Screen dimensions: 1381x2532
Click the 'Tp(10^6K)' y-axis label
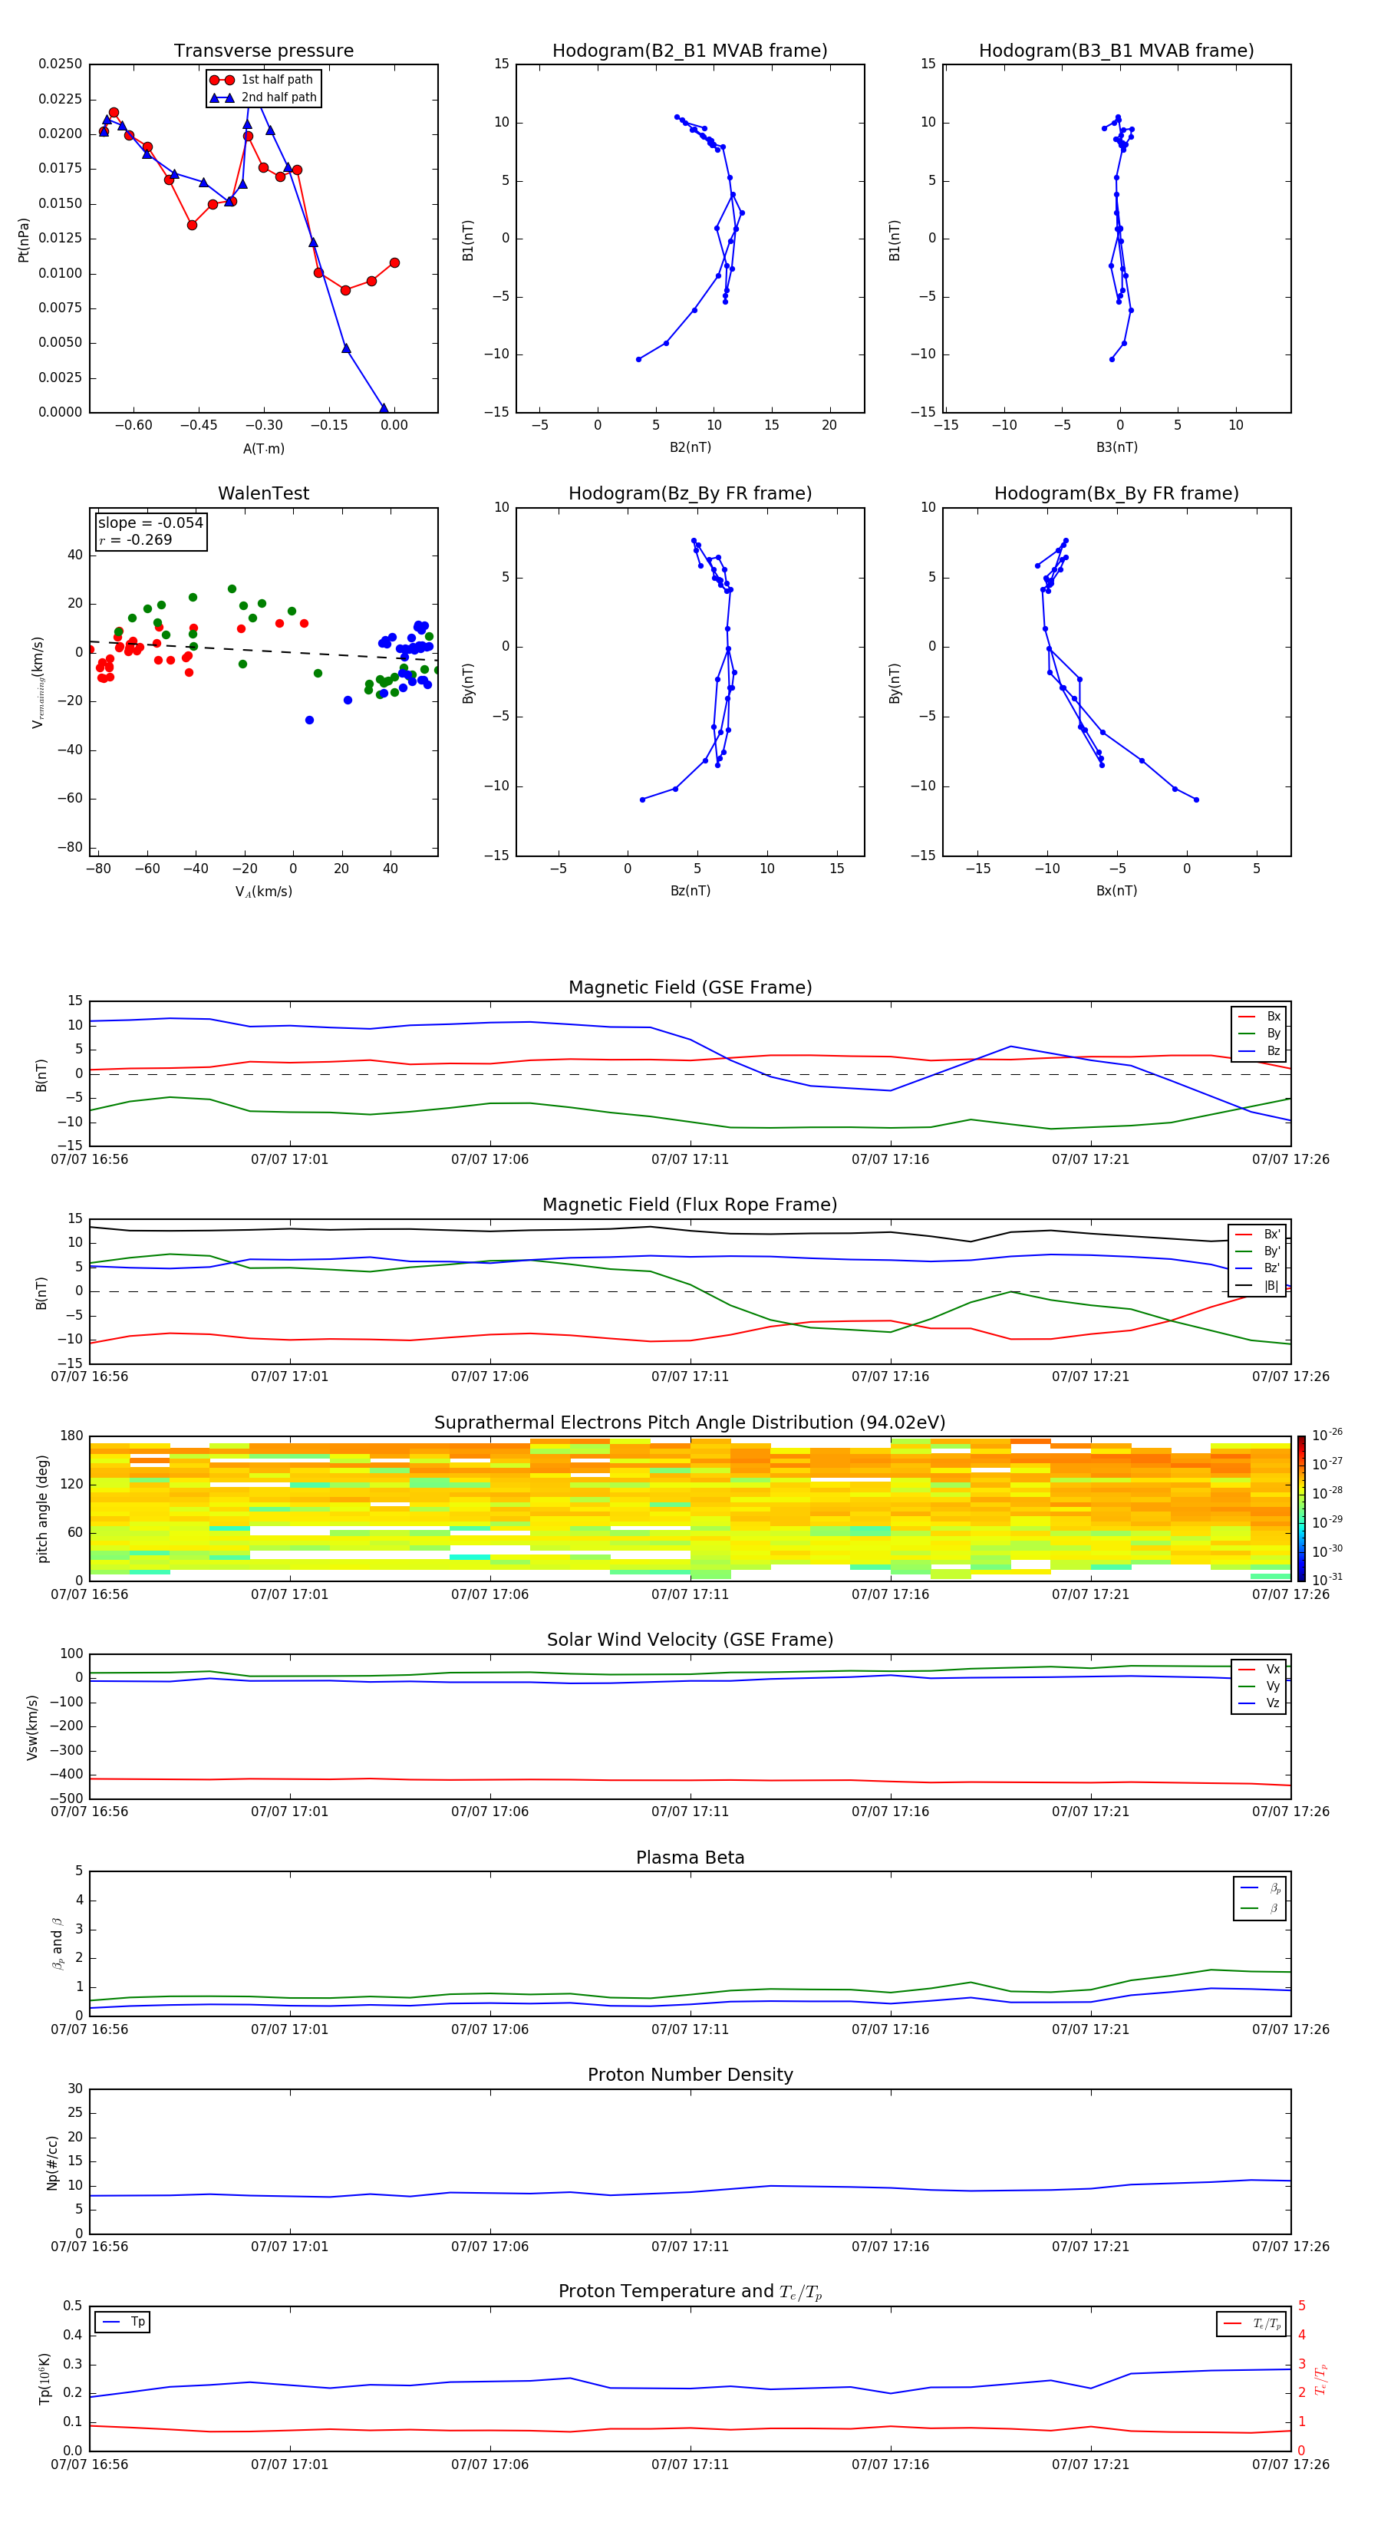[x=44, y=2379]
